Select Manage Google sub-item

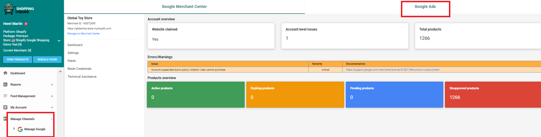click(x=35, y=129)
